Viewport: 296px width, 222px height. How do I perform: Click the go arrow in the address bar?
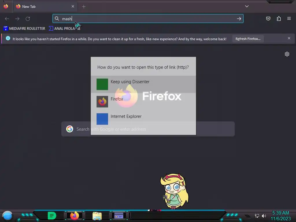[x=239, y=19]
